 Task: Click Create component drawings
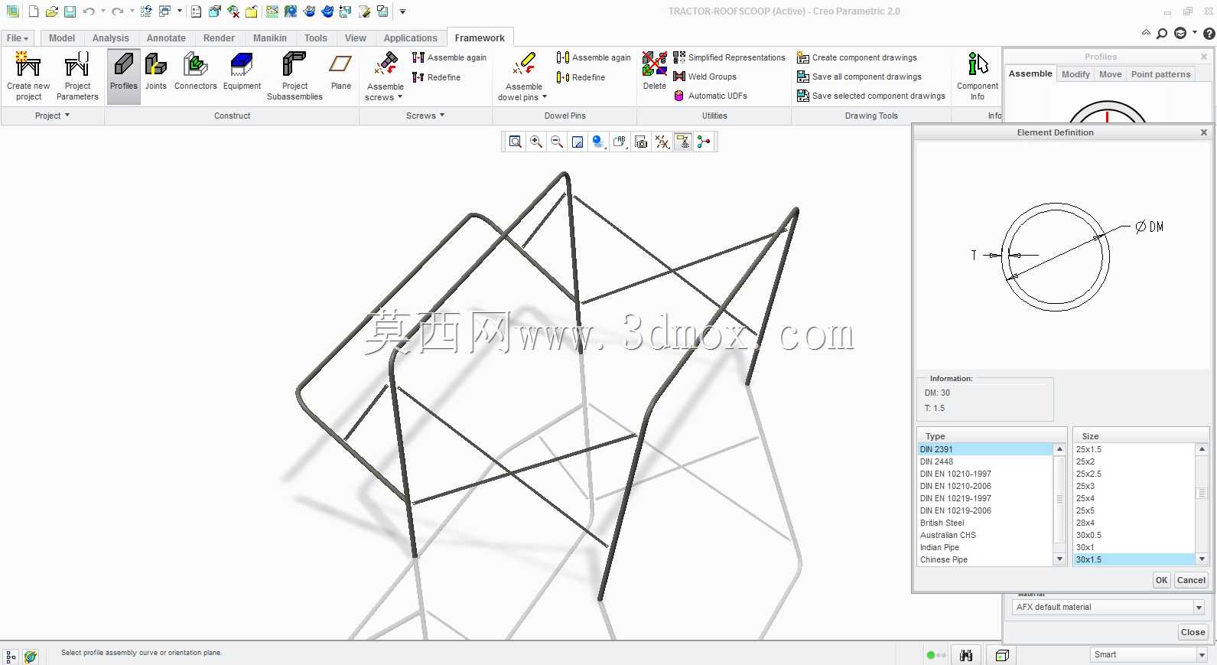pyautogui.click(x=857, y=57)
